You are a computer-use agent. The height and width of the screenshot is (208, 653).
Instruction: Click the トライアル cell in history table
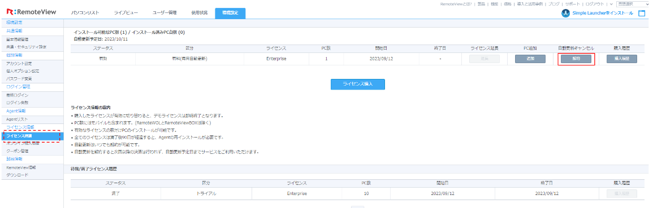tap(206, 193)
